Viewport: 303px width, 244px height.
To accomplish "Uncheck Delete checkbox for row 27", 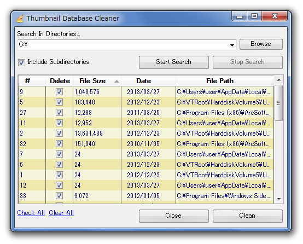I will pyautogui.click(x=59, y=113).
